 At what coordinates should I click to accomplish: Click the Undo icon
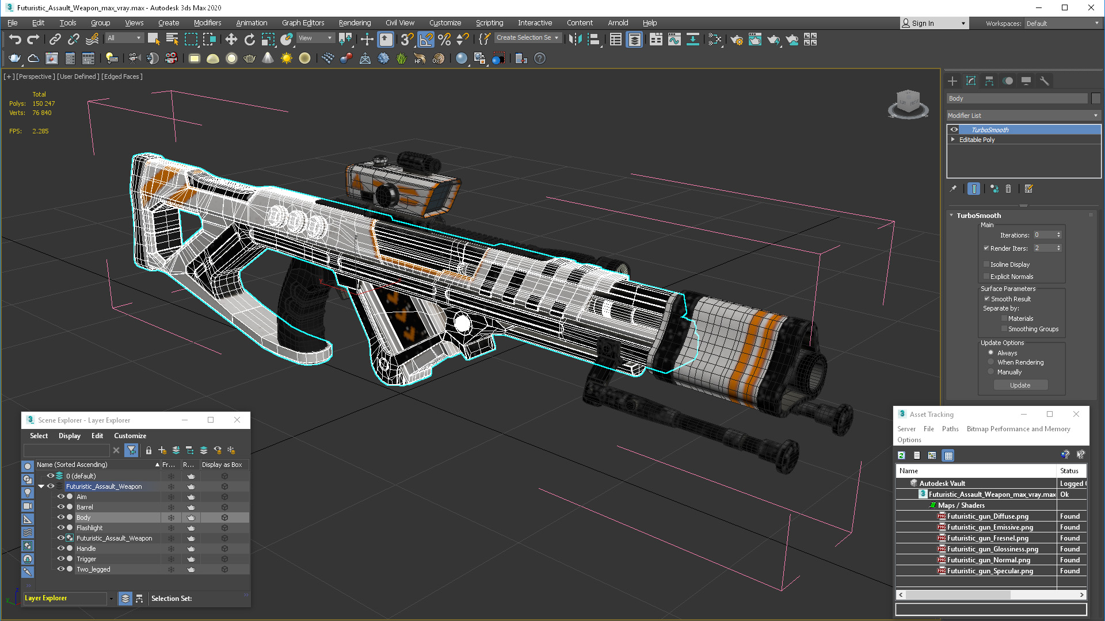[x=15, y=39]
